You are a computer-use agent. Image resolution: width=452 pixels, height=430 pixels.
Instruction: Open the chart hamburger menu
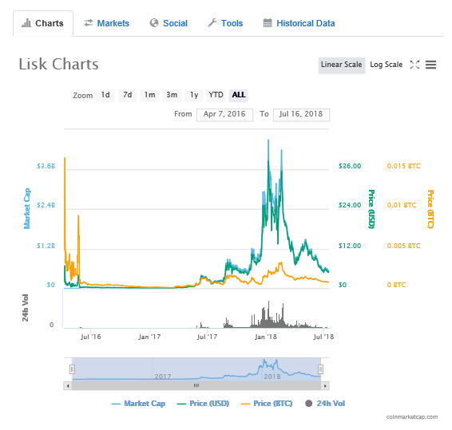tap(431, 65)
